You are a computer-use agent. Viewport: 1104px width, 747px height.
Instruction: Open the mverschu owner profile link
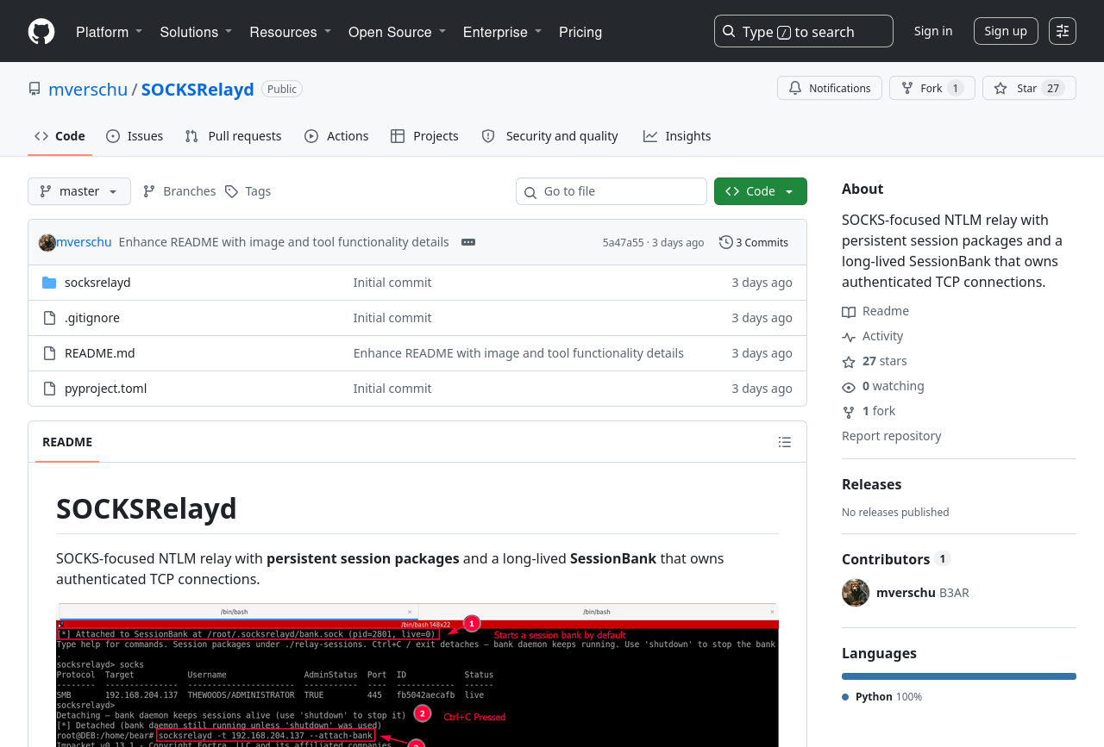tap(88, 89)
